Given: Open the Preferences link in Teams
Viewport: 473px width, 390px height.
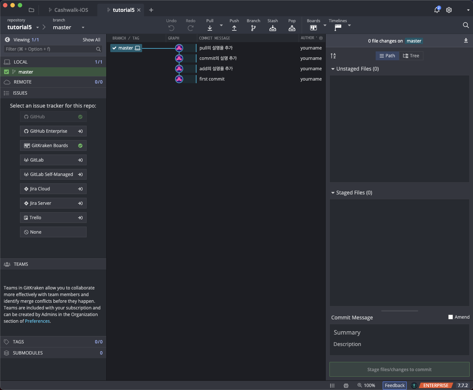Looking at the screenshot, I should click(37, 321).
